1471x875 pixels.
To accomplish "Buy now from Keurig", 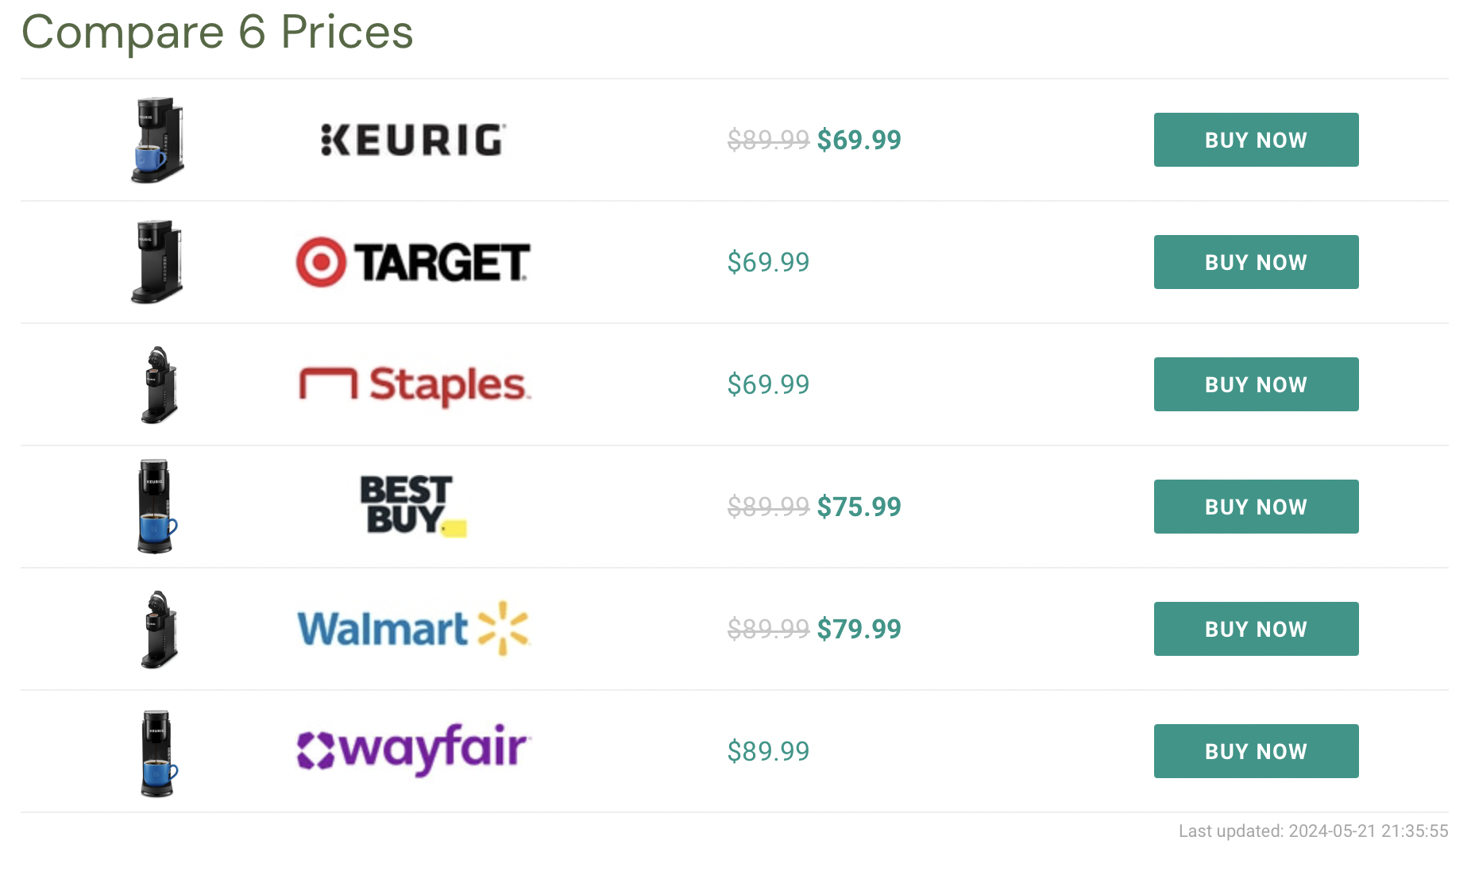I will [x=1256, y=140].
